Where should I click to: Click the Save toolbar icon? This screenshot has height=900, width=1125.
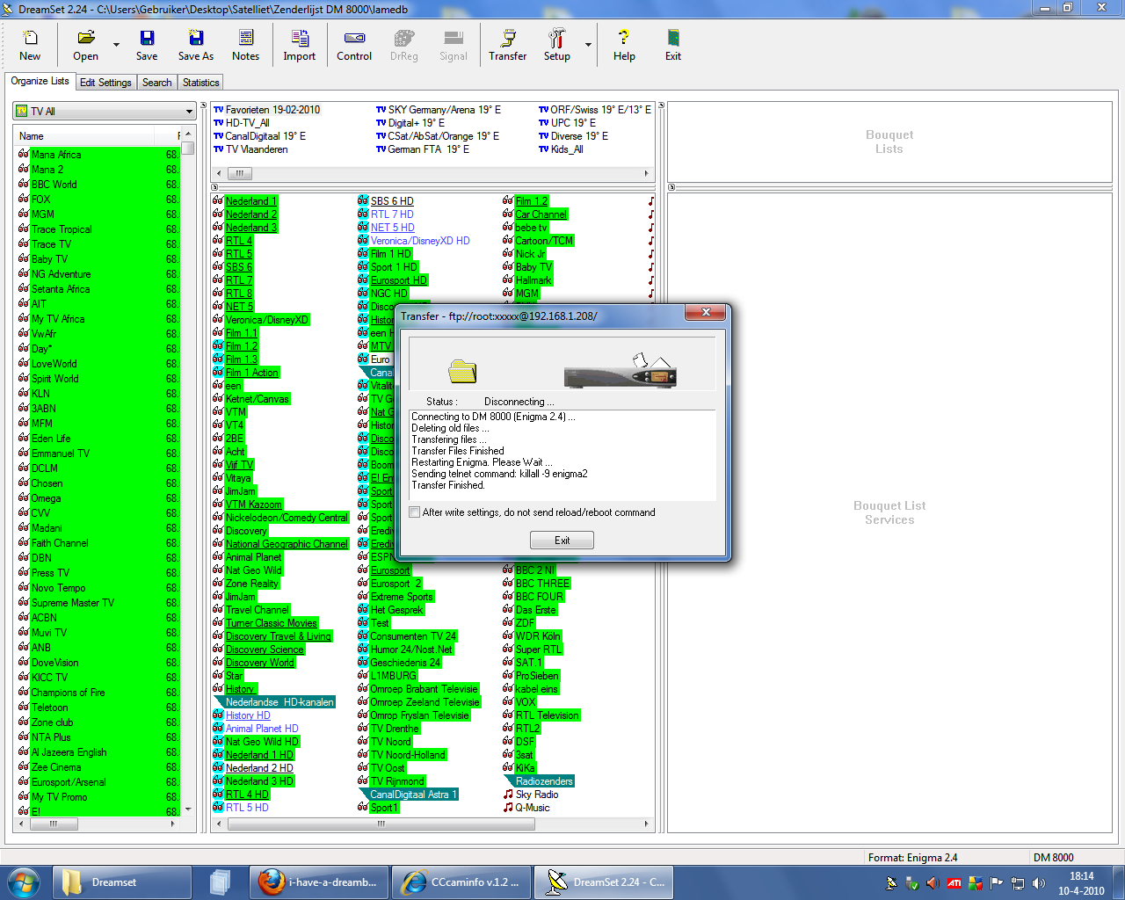pyautogui.click(x=147, y=45)
